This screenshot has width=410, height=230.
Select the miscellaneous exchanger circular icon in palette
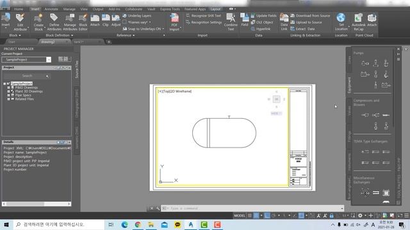365,193
